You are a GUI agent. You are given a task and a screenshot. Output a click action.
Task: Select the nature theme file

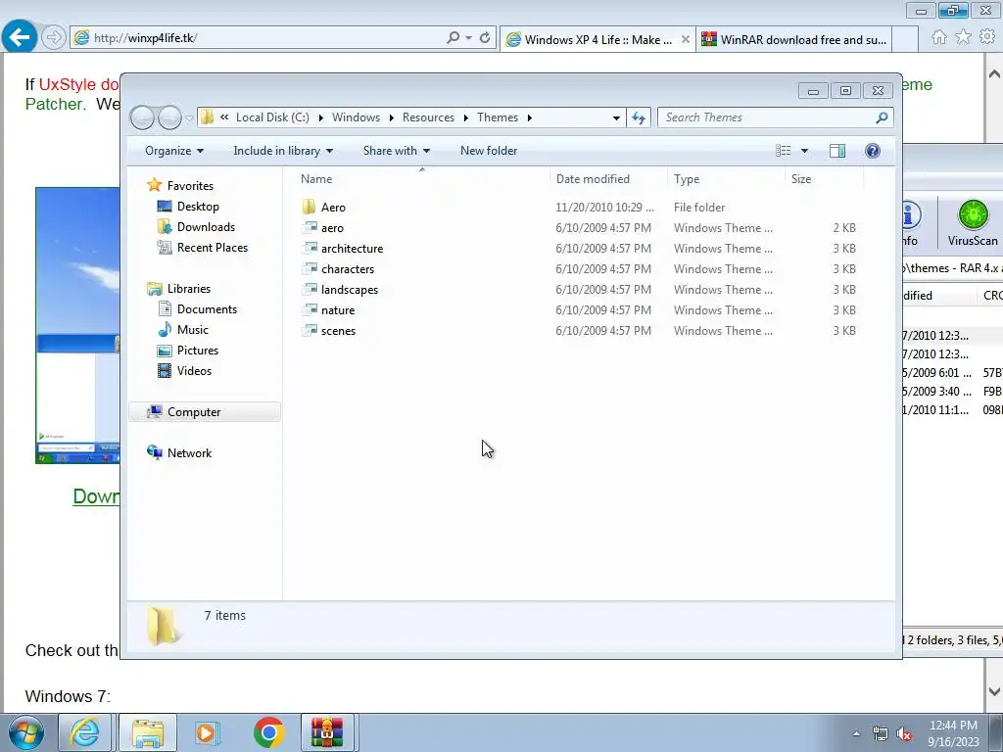pos(338,310)
